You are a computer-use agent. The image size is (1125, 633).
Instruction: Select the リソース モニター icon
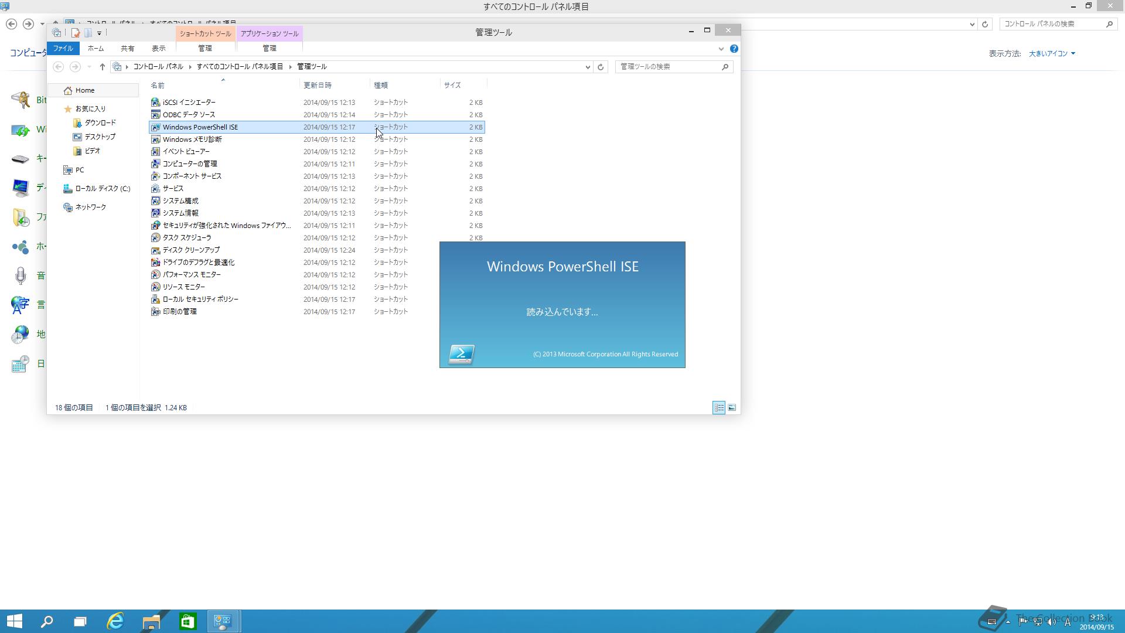(x=155, y=287)
